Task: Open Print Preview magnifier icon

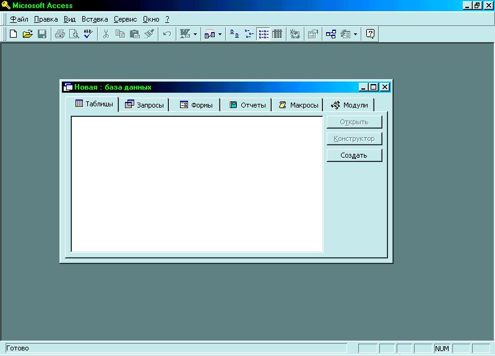Action: click(74, 34)
